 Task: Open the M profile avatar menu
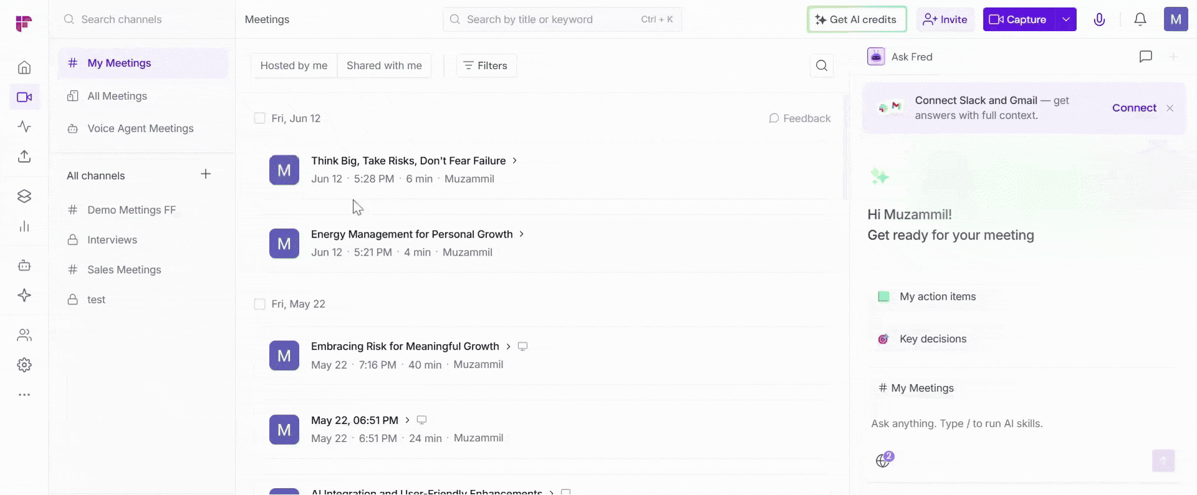click(x=1176, y=19)
